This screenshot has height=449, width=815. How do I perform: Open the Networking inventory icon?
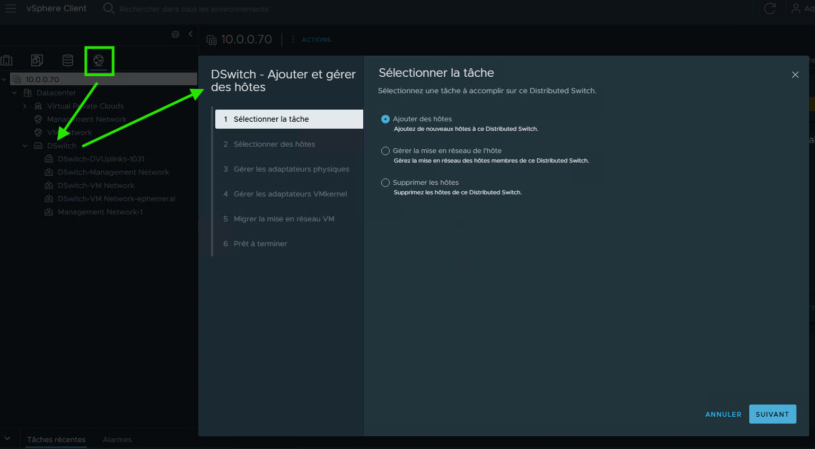coord(99,60)
